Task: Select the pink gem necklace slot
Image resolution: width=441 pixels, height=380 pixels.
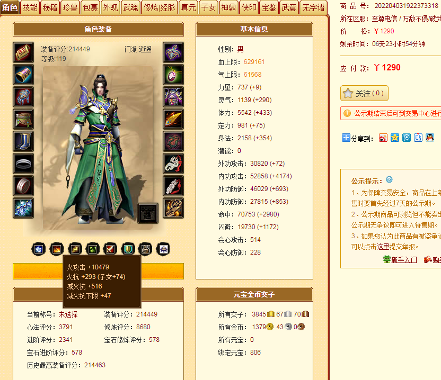Action: pyautogui.click(x=173, y=75)
